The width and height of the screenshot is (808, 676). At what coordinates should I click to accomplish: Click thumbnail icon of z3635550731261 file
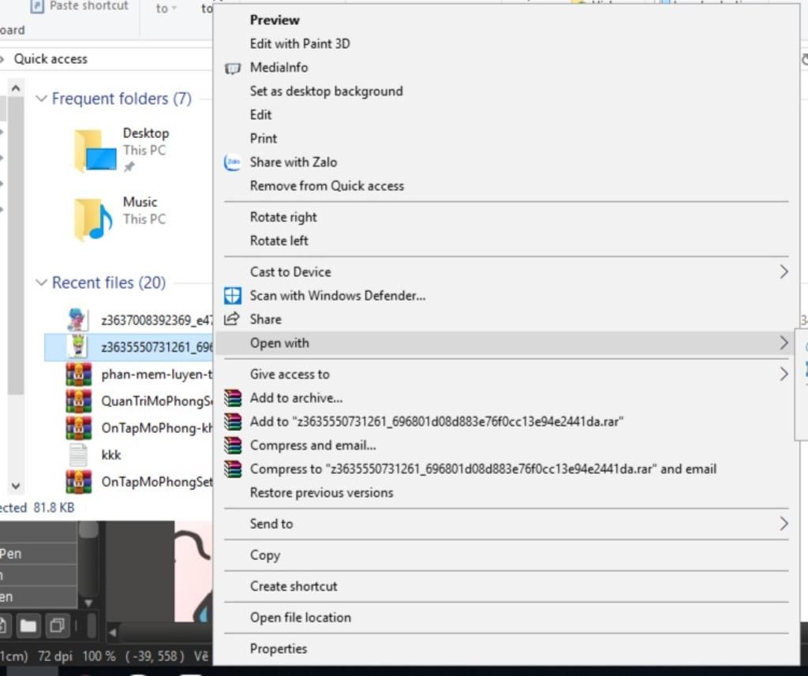tap(78, 346)
